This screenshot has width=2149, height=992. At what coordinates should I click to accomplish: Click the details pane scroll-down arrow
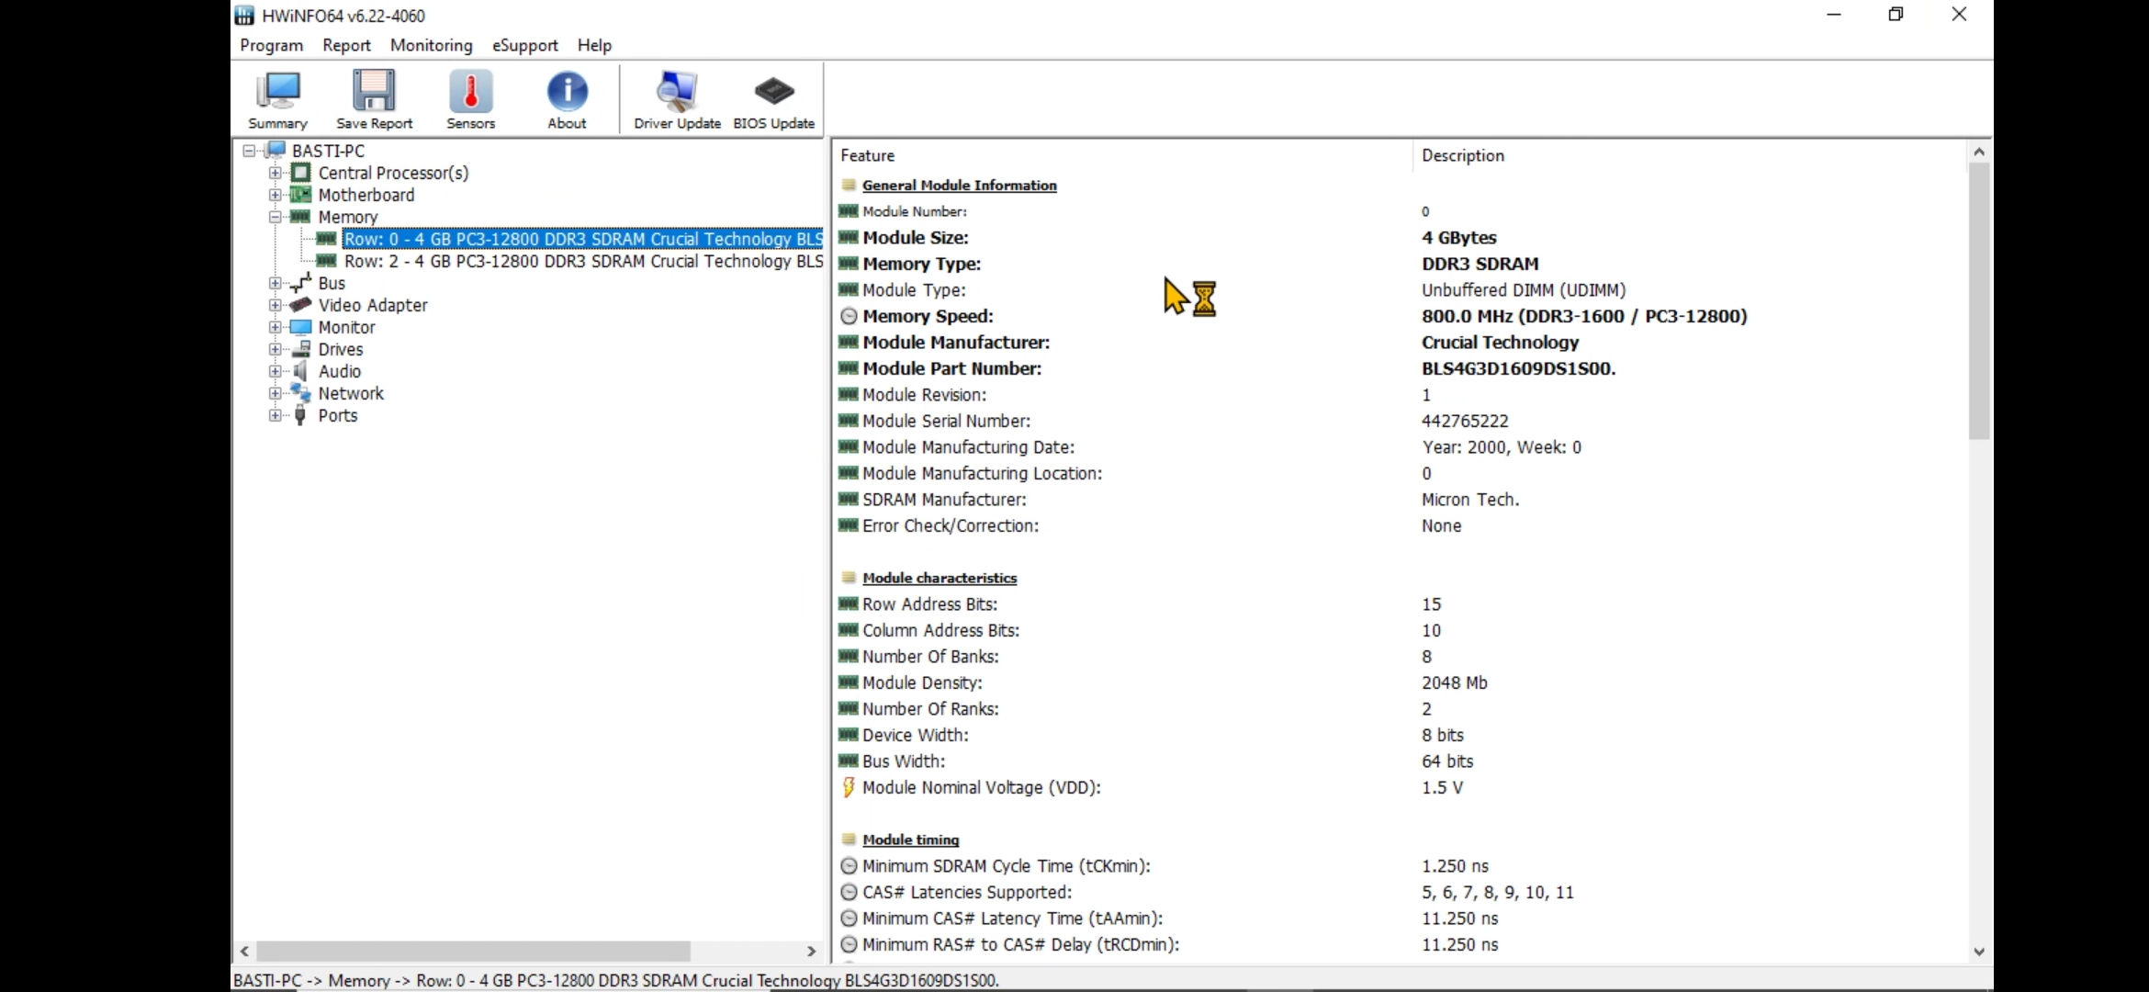(x=1979, y=952)
